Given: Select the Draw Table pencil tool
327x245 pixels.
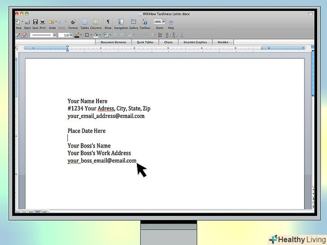Looking at the screenshot, I should click(x=18, y=35).
